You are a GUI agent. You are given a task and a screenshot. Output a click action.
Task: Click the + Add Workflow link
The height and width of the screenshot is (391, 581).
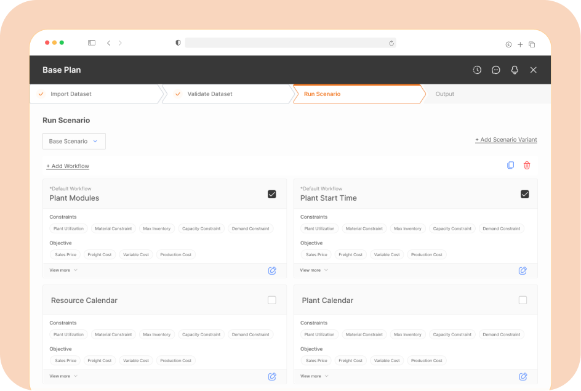68,166
